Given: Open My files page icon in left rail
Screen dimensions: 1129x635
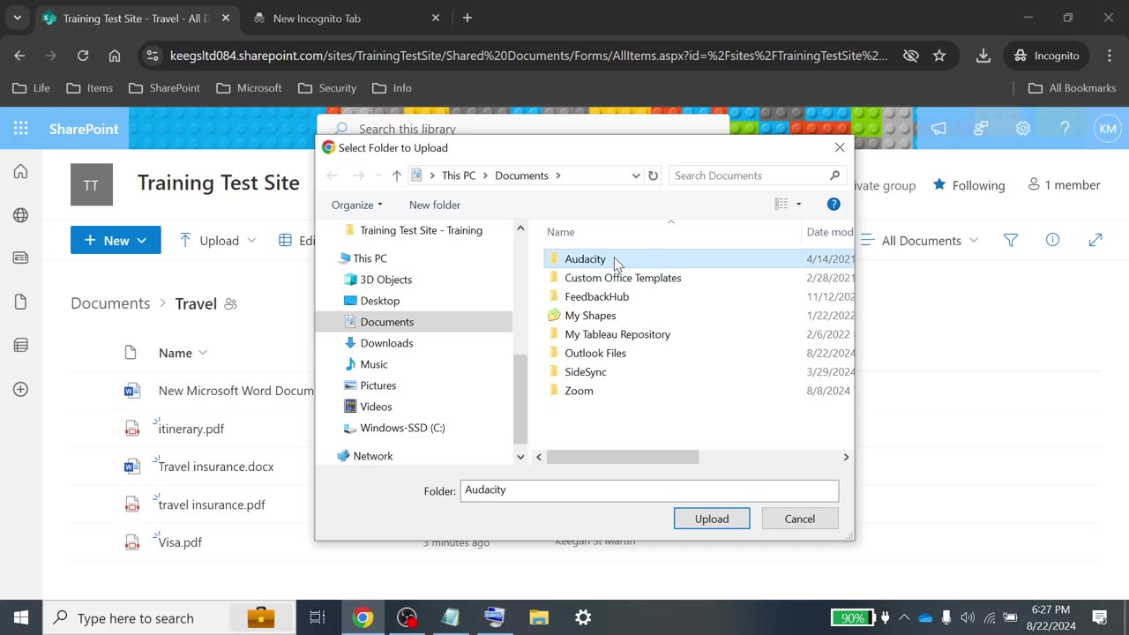Looking at the screenshot, I should [21, 302].
